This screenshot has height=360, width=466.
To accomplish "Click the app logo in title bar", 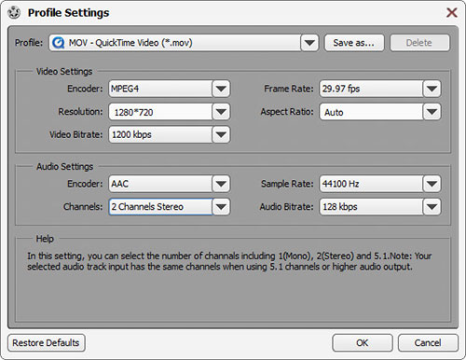I will 14,13.
